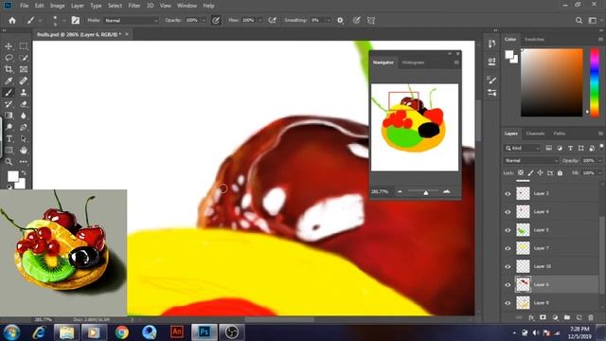Viewport: 606px width, 341px height.
Task: Select the History Brush tool
Action: click(9, 104)
